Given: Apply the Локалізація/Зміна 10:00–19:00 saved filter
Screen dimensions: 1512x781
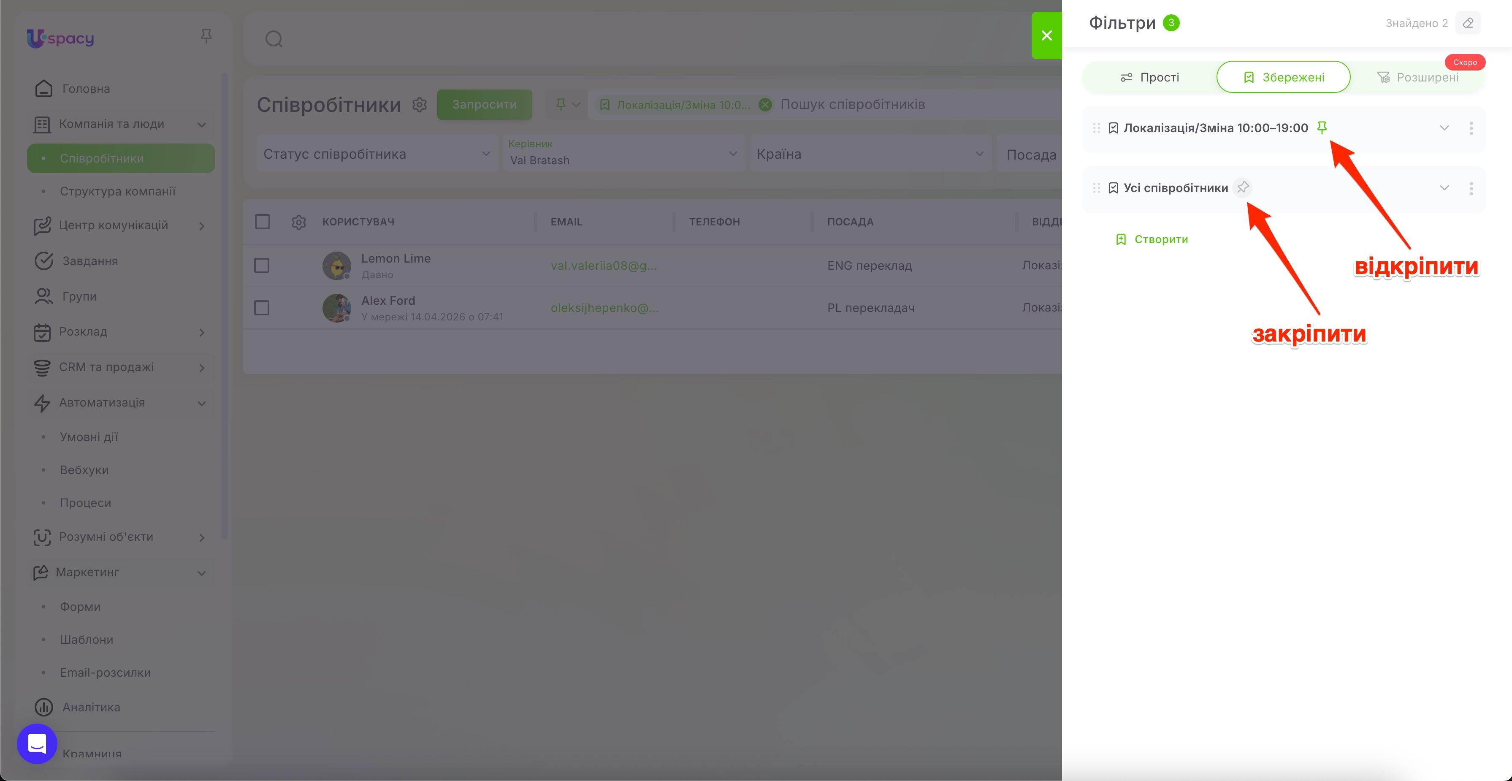Looking at the screenshot, I should tap(1216, 128).
